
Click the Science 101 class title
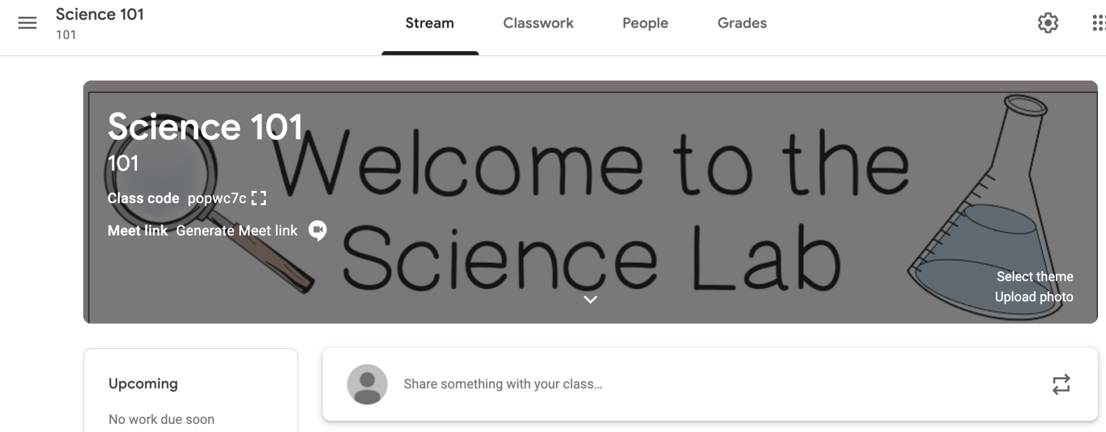(x=100, y=14)
